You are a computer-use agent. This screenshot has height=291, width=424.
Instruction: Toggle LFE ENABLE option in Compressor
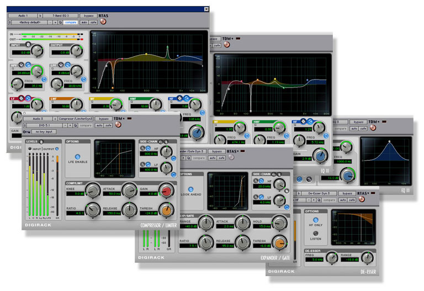(78, 157)
